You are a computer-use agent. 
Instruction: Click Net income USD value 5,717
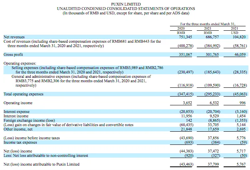[x=241, y=151]
